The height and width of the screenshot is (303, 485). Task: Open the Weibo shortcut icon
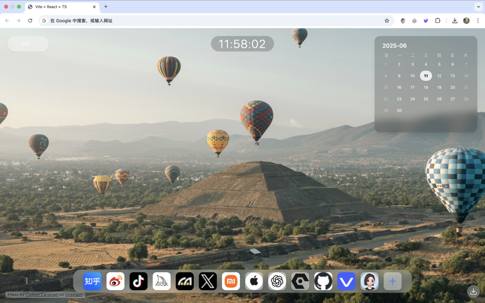click(x=116, y=281)
